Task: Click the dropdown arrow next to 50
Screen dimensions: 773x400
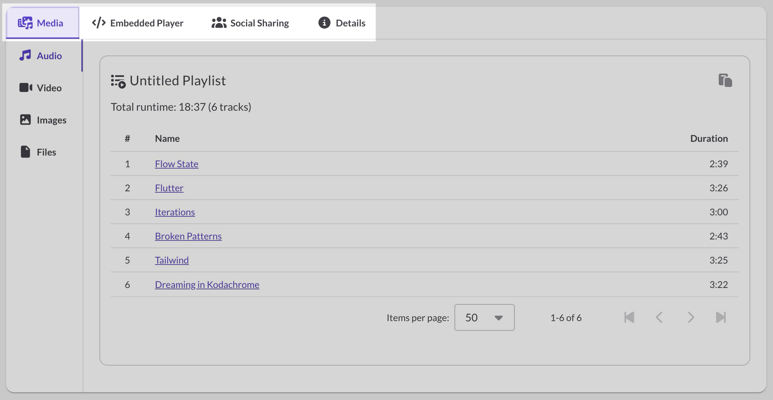Action: (x=498, y=318)
